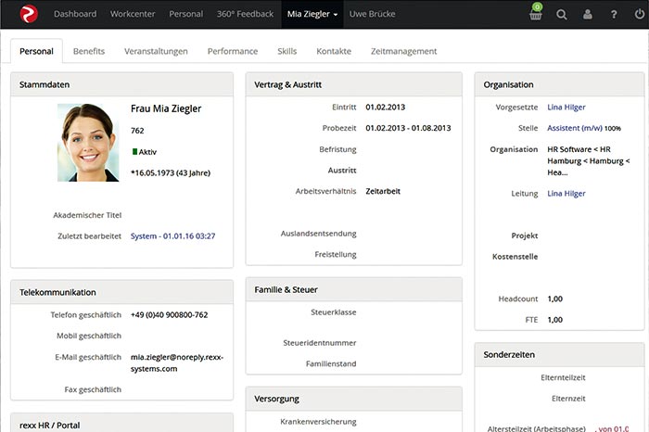
Task: Click the Telekommunikation panel header
Action: [121, 293]
